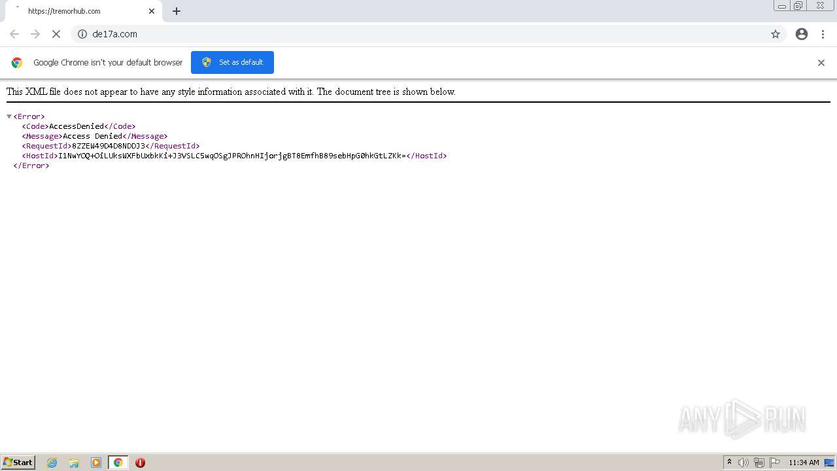Open Chrome's three-dot menu
The width and height of the screenshot is (837, 471).
pos(823,34)
